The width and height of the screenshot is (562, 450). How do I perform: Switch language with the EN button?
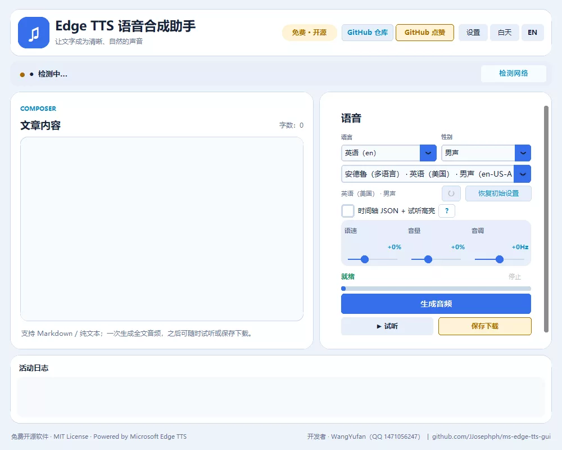[532, 33]
